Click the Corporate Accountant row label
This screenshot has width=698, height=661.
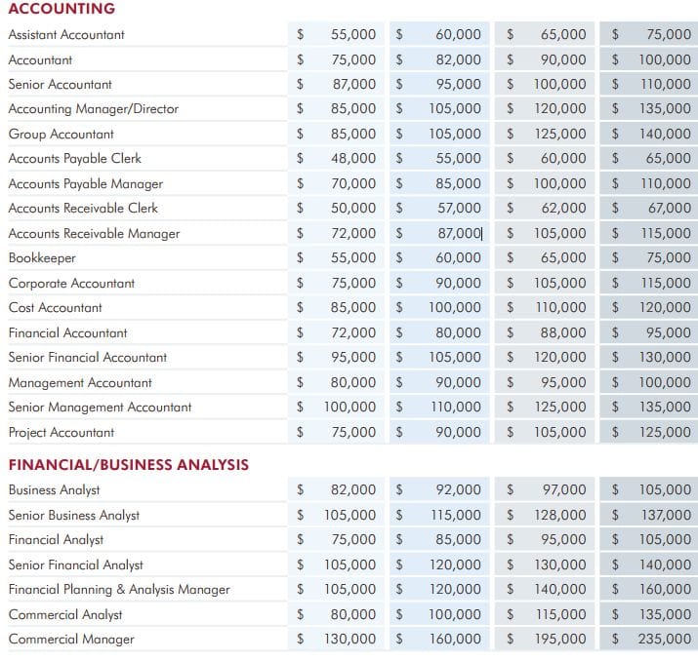click(x=71, y=283)
